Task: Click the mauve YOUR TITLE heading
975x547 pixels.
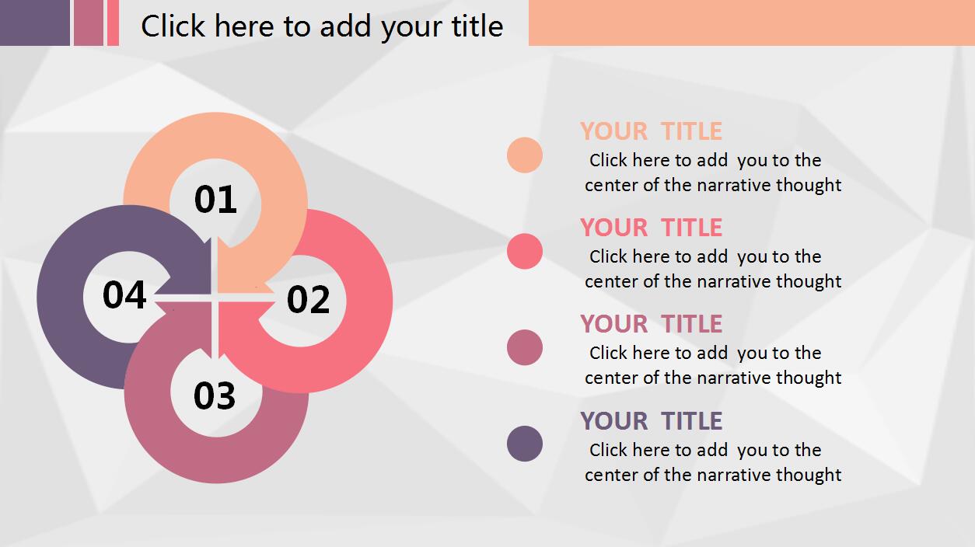Action: (651, 324)
